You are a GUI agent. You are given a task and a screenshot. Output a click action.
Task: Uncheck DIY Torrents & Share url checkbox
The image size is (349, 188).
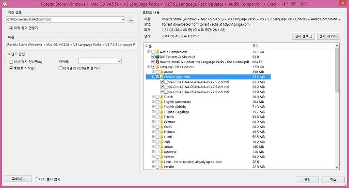153,57
